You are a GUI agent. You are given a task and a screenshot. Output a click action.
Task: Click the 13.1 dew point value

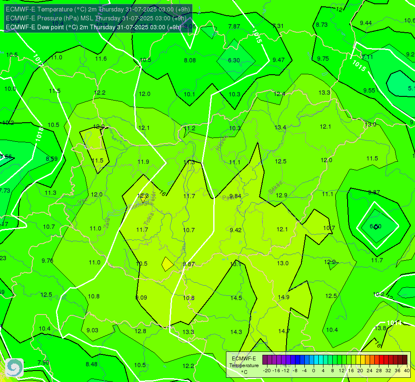tap(236, 264)
